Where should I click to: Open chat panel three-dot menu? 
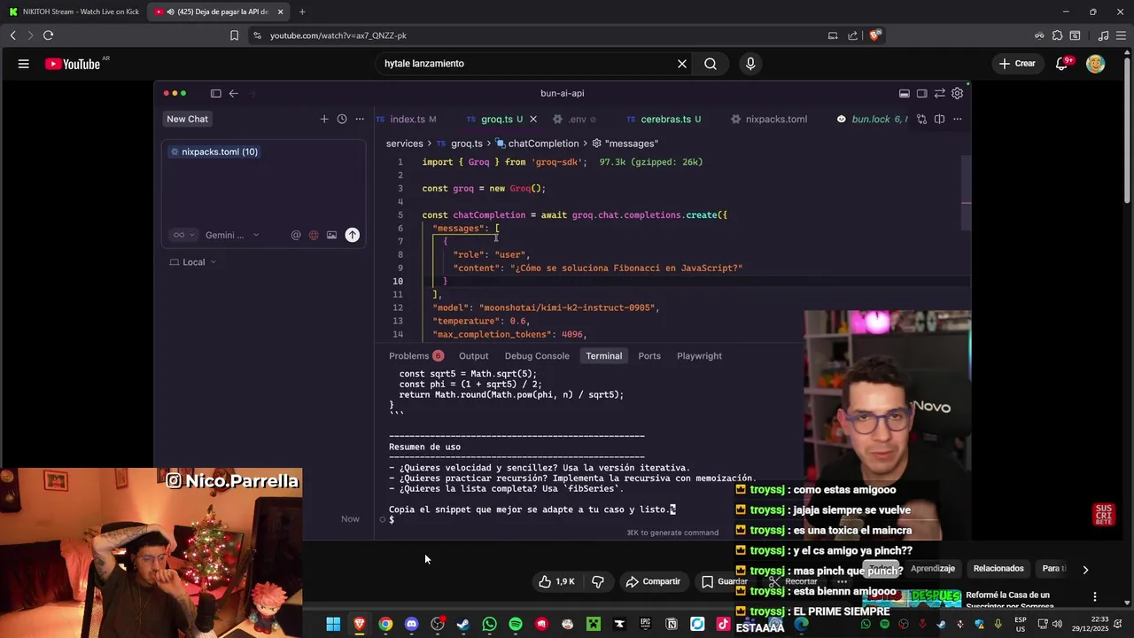pos(360,119)
